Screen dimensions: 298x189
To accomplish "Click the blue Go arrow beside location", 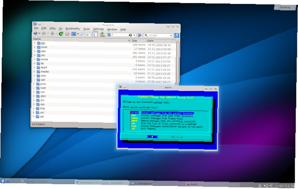I will coord(140,35).
